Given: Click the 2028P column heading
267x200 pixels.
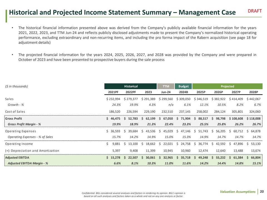Looking at the screenshot, I should click(254, 92).
